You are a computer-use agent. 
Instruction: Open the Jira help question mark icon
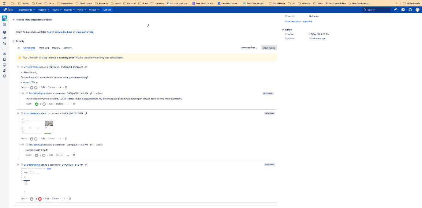[x=403, y=10]
